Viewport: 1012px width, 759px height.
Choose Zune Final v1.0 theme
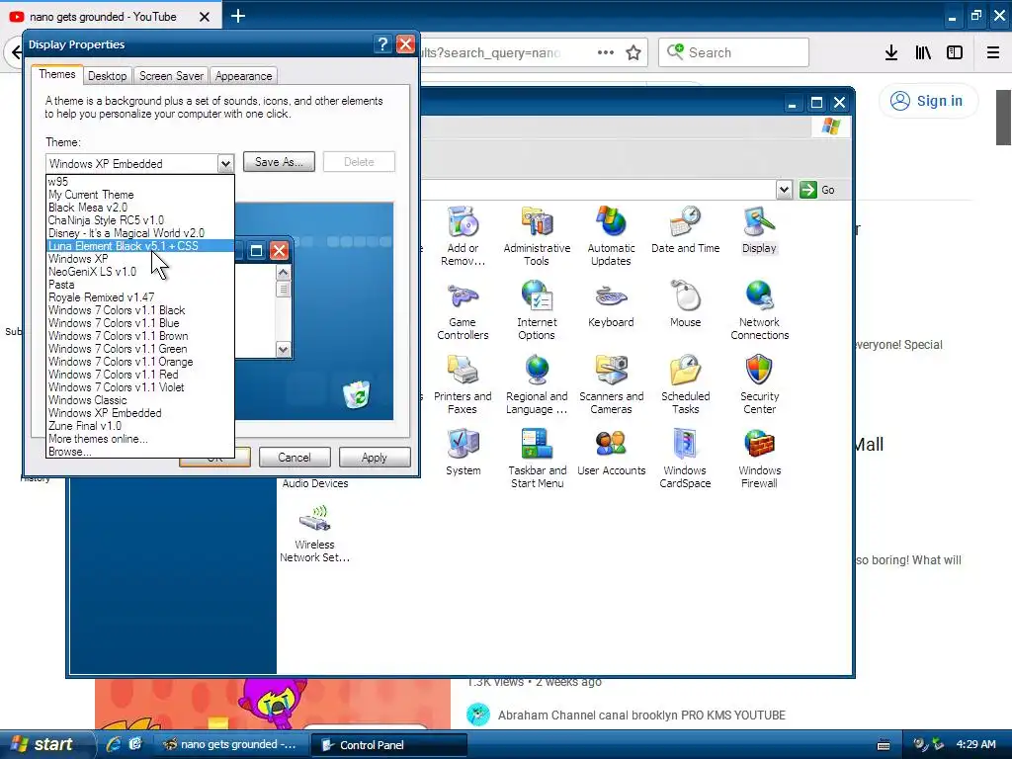click(x=140, y=426)
